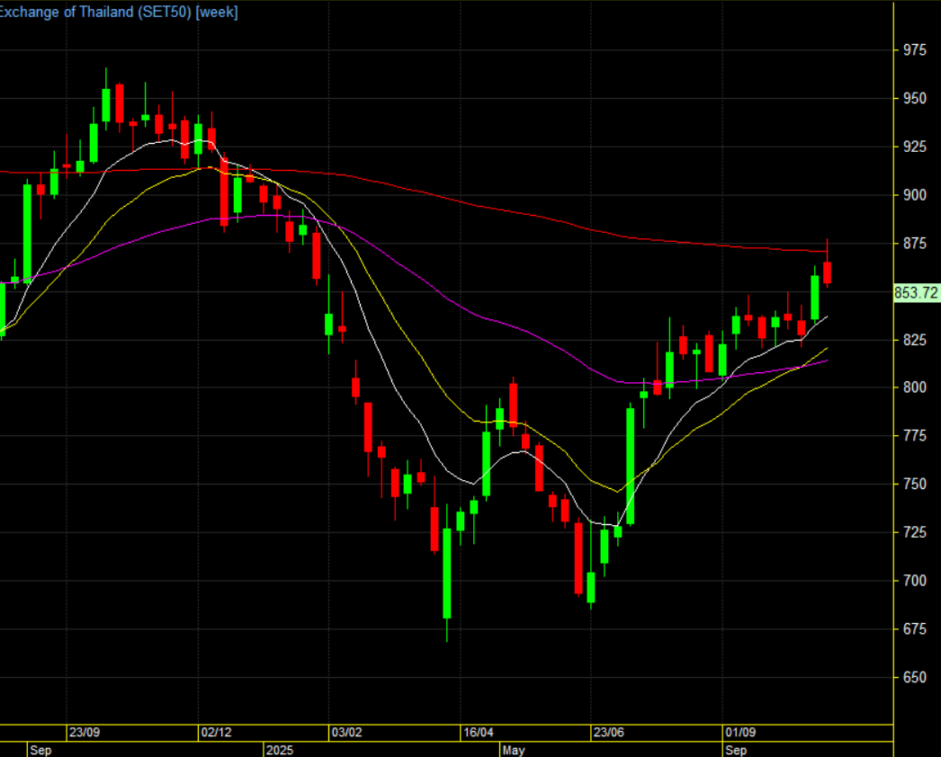Click the SET50 [week] chart title
The image size is (941, 757).
119,12
